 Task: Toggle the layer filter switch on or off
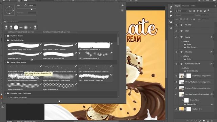click(x=209, y=11)
